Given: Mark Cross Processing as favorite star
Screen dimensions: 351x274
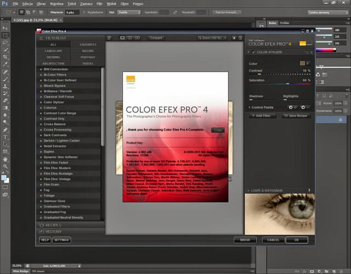Looking at the screenshot, I should 41,130.
